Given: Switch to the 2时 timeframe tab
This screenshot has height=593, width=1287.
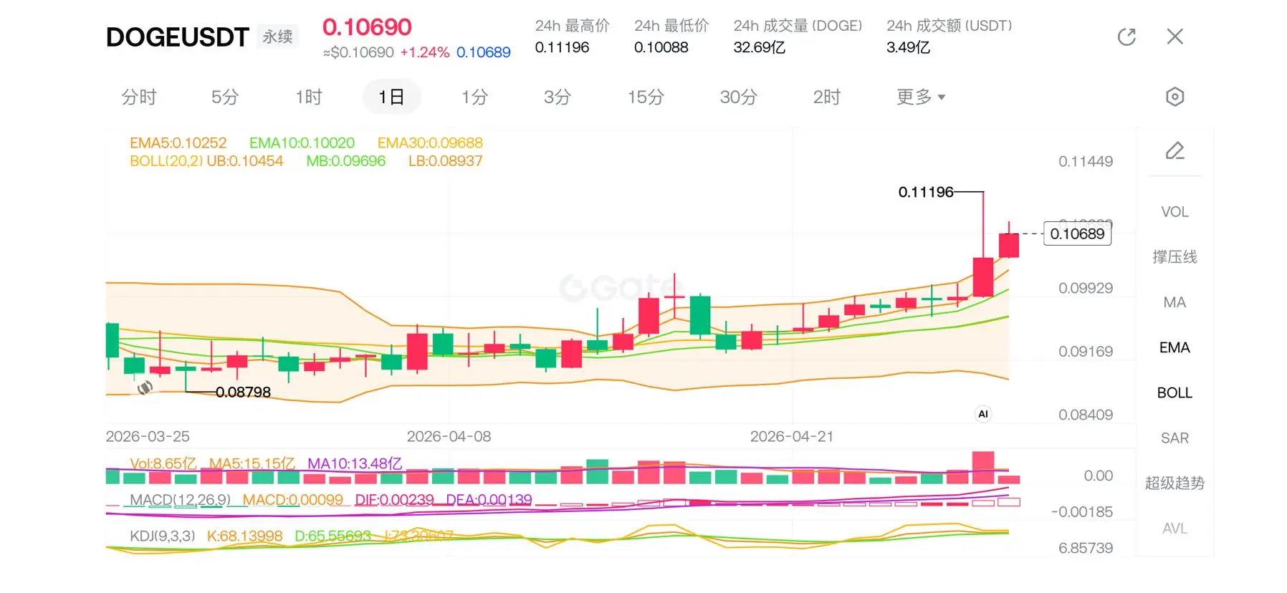Looking at the screenshot, I should click(826, 97).
